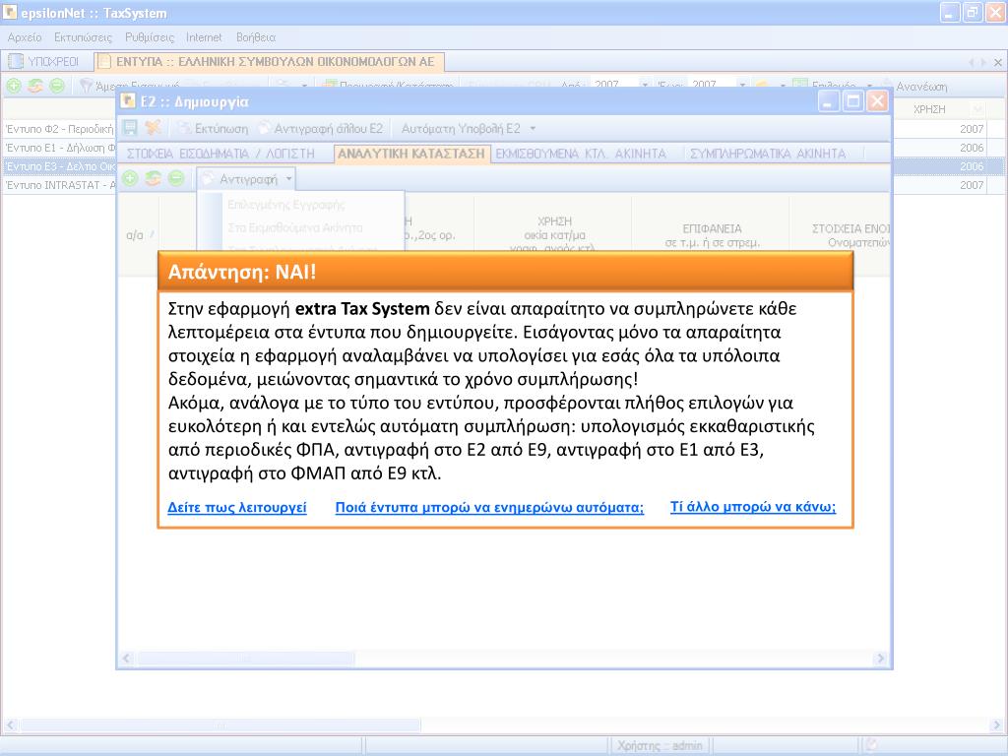Maximize the E2 :: Δημιουργία window
Image resolution: width=1008 pixels, height=756 pixels.
click(x=853, y=101)
